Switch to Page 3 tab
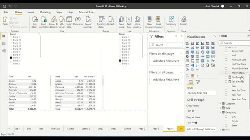Image resolution: width=250 pixels, height=140 pixels. [156, 129]
